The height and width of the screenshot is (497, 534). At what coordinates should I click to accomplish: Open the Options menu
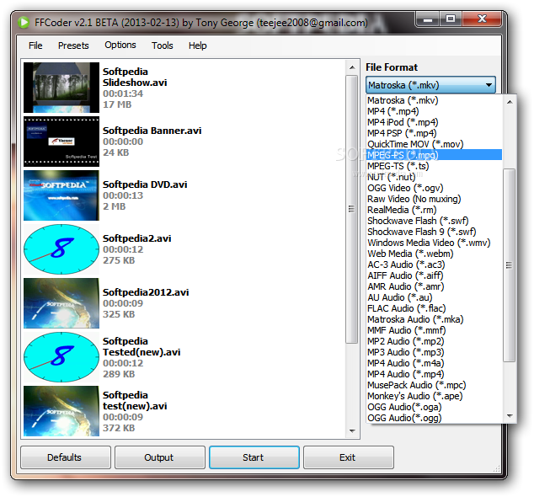pyautogui.click(x=120, y=45)
